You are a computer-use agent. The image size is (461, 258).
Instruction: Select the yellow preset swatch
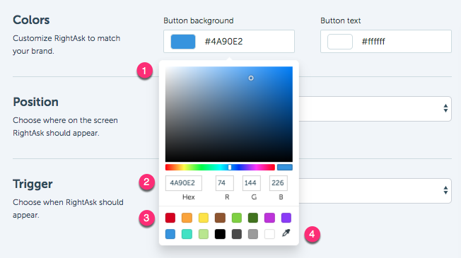pyautogui.click(x=204, y=218)
